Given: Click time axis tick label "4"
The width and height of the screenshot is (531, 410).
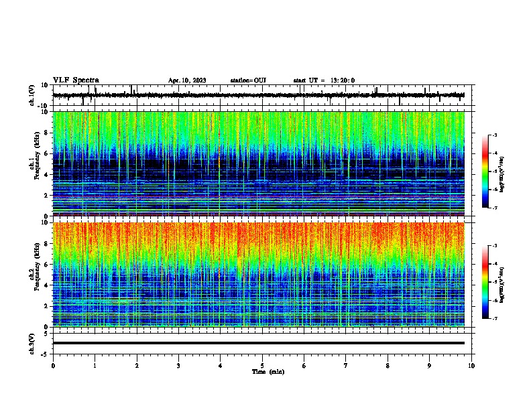Looking at the screenshot, I should click(220, 366).
